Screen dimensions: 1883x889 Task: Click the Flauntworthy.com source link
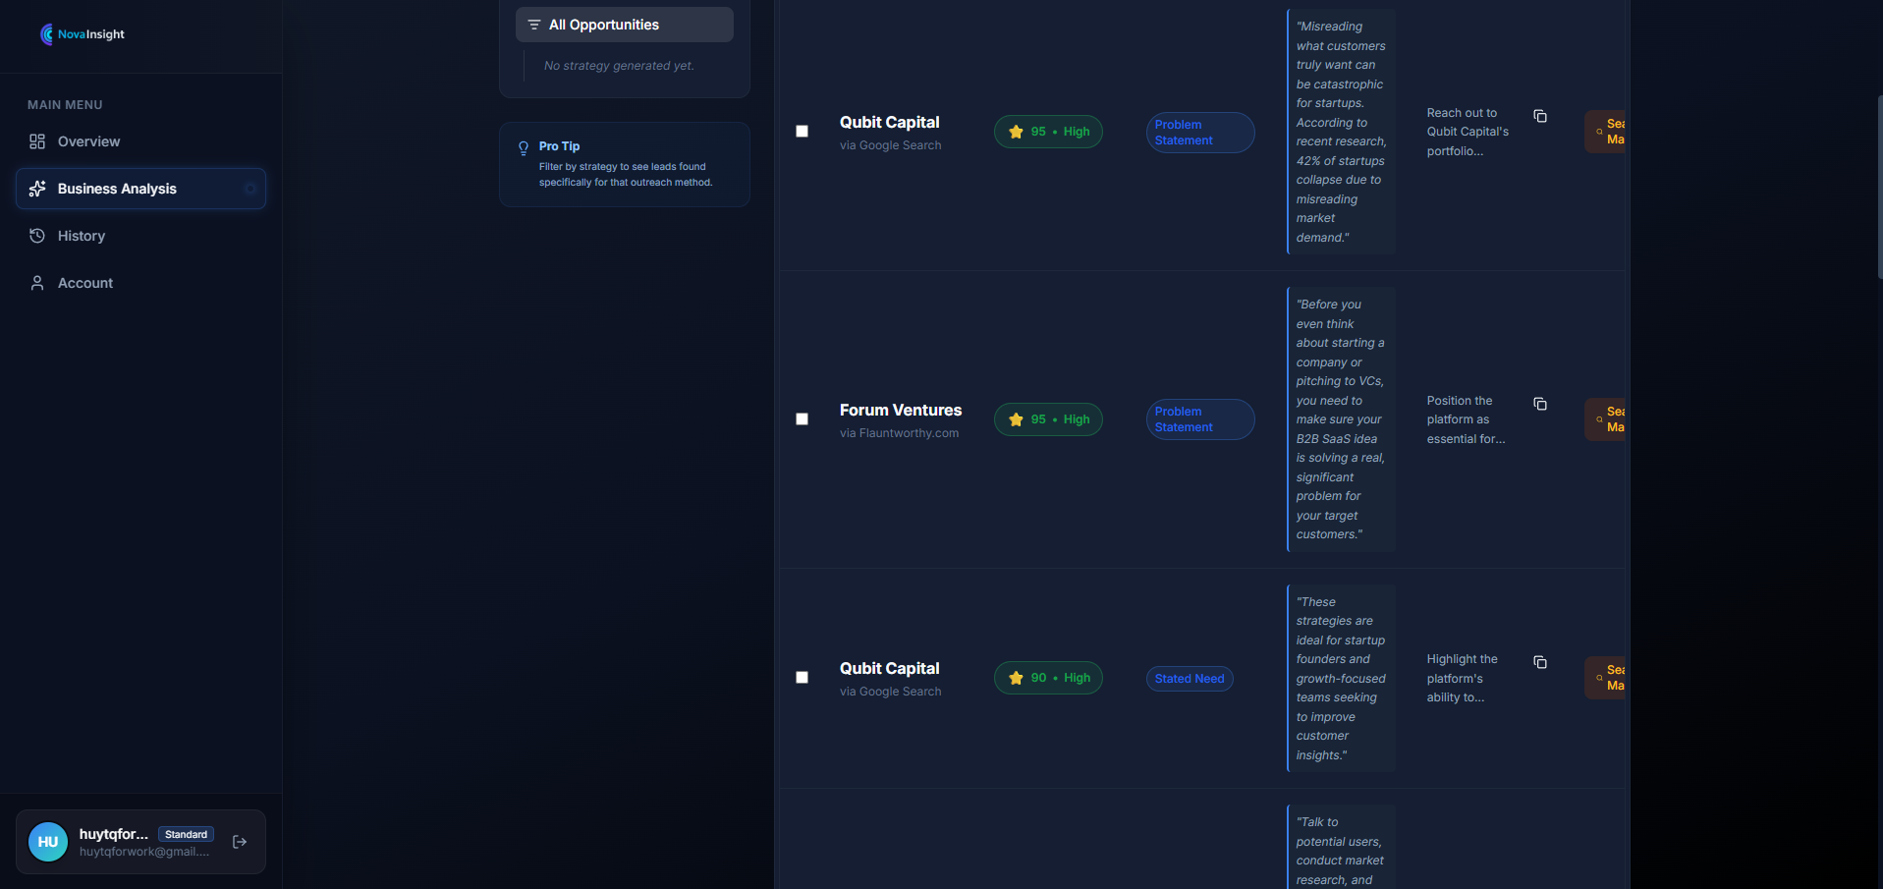pos(900,432)
